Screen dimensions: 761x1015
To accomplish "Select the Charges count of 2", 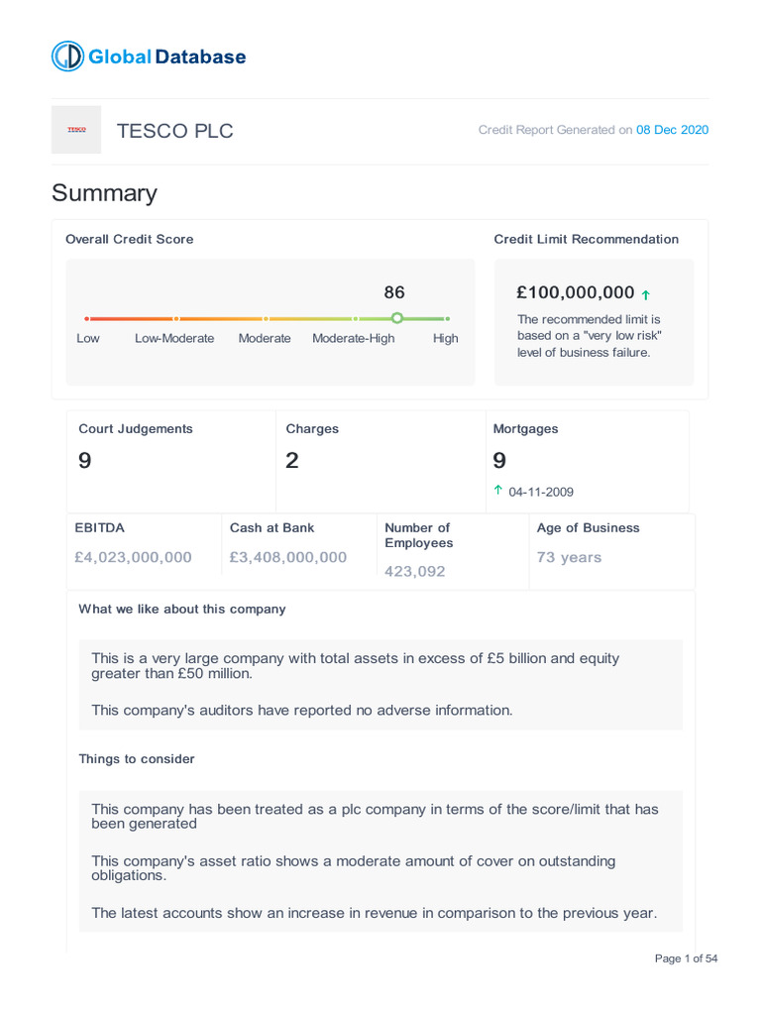I will [292, 460].
